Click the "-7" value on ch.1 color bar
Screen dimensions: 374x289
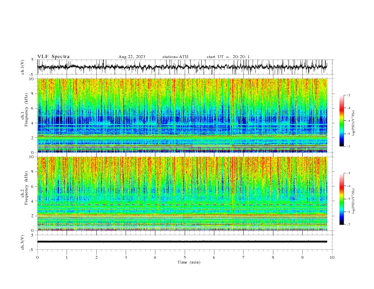(x=348, y=146)
